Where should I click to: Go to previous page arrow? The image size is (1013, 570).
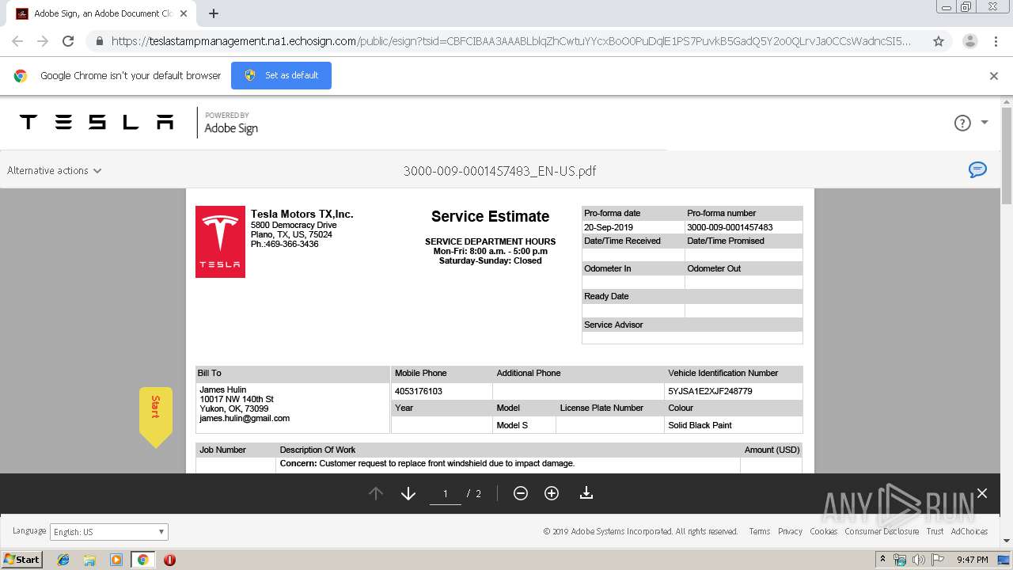[376, 493]
